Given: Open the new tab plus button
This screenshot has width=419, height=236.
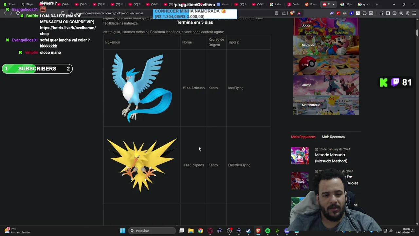Looking at the screenshot, I should 377,4.
